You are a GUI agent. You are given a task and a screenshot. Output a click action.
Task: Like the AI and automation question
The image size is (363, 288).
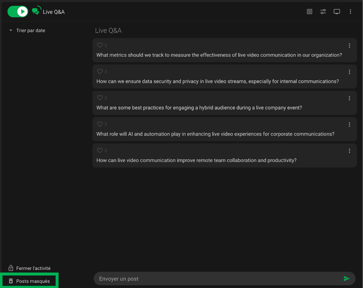coord(100,124)
